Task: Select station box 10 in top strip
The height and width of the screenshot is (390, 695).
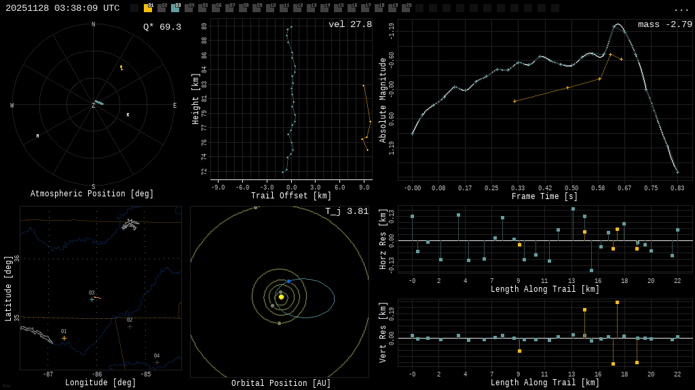Action: coord(270,8)
